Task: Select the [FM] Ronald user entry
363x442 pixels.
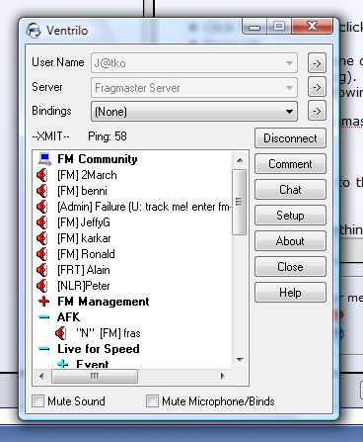Action: tap(86, 254)
